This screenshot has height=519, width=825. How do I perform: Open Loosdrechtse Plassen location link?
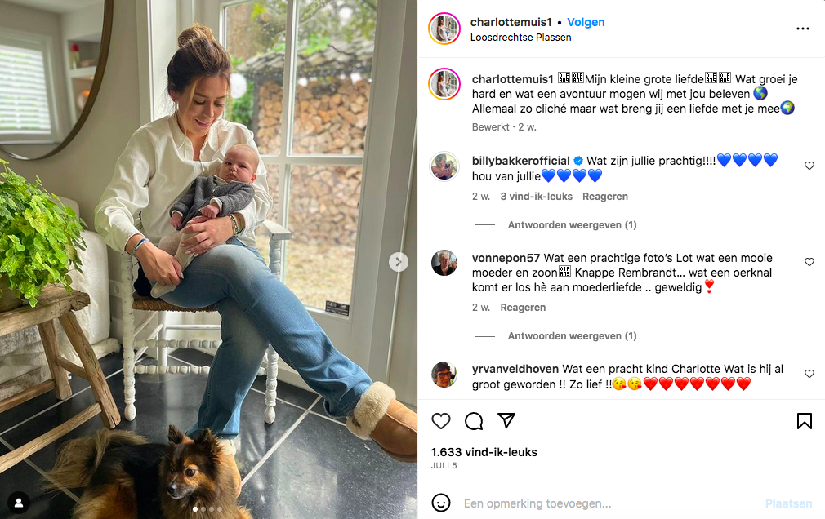pos(520,38)
